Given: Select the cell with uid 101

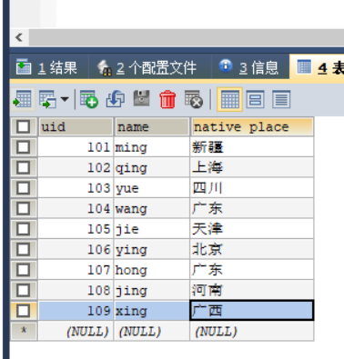Looking at the screenshot, I should point(76,147).
